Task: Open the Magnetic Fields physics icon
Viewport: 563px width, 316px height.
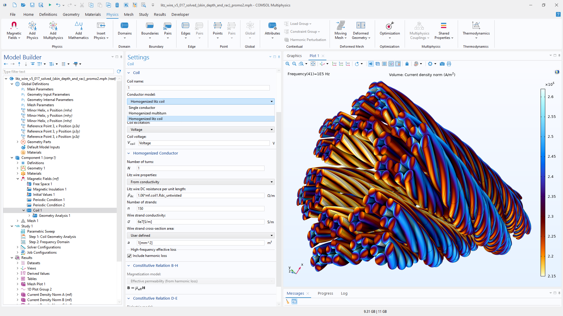Action: (14, 26)
